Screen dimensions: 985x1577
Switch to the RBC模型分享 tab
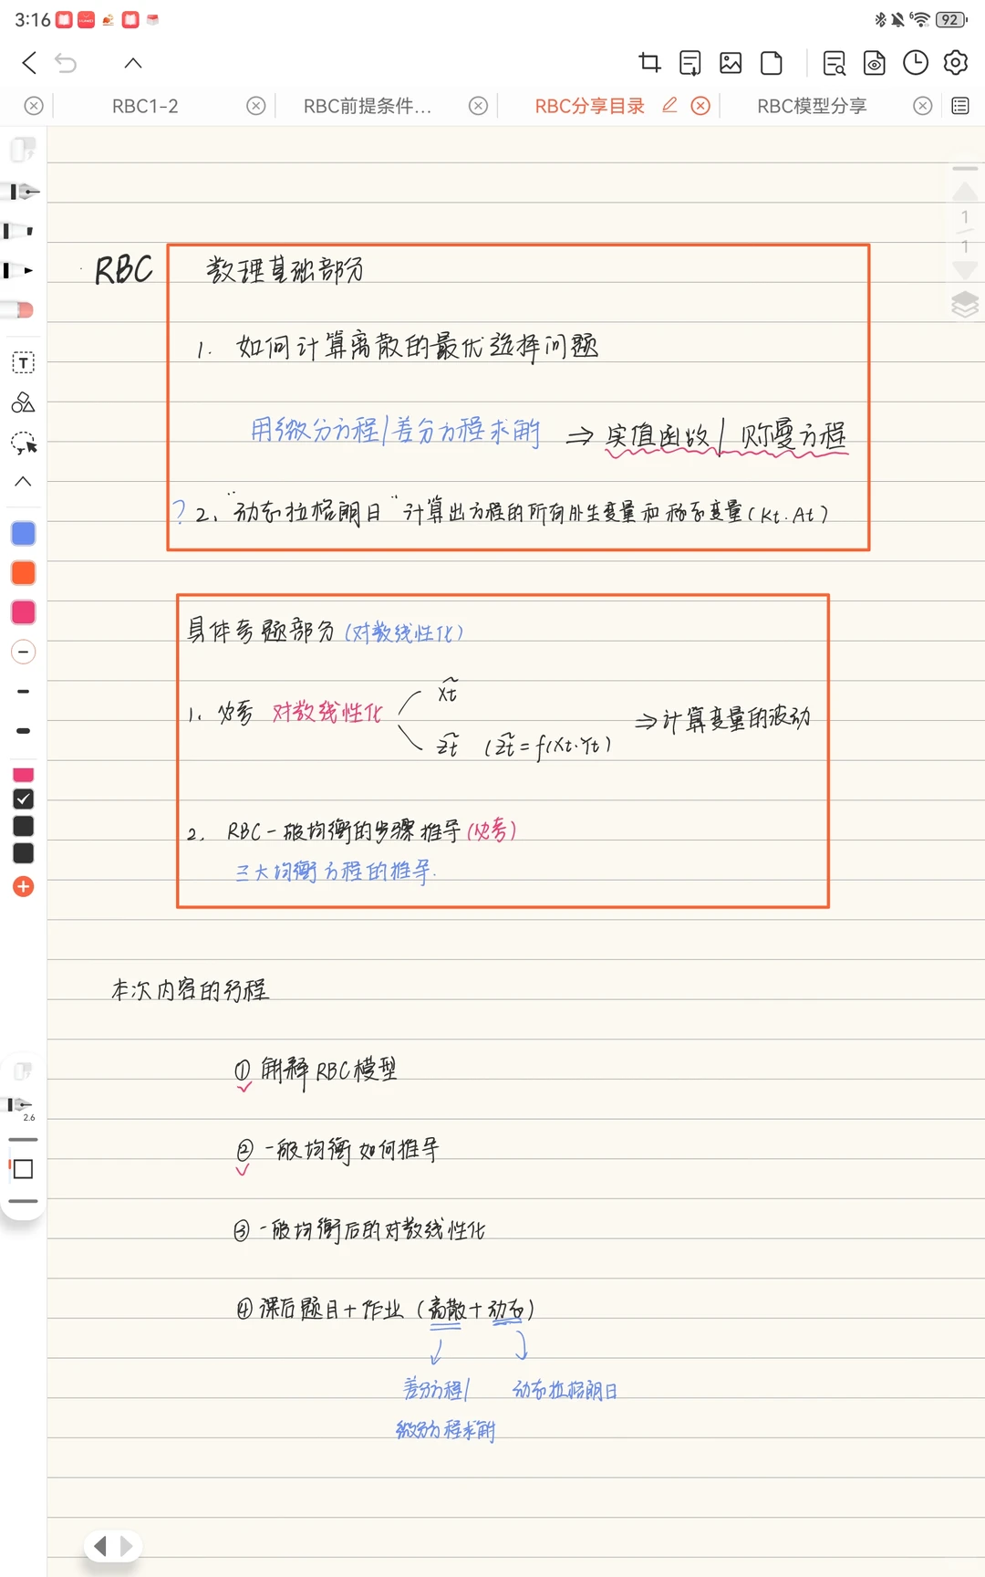(812, 106)
